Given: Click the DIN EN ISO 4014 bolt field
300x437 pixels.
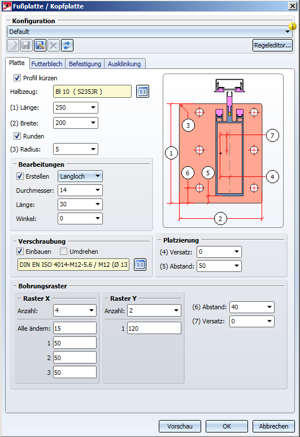Looking at the screenshot, I should [73, 265].
